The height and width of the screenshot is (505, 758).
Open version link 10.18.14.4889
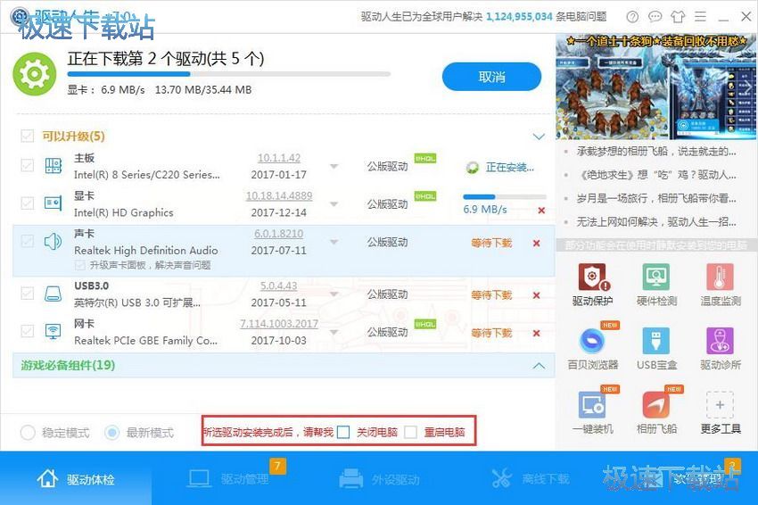[279, 195]
